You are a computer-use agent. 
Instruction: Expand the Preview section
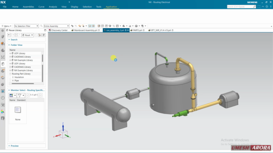click(x=9, y=146)
